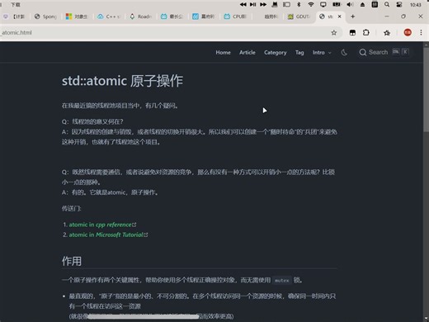The image size is (429, 322).
Task: Click the eject icon in the menu bar
Action: (362, 4)
